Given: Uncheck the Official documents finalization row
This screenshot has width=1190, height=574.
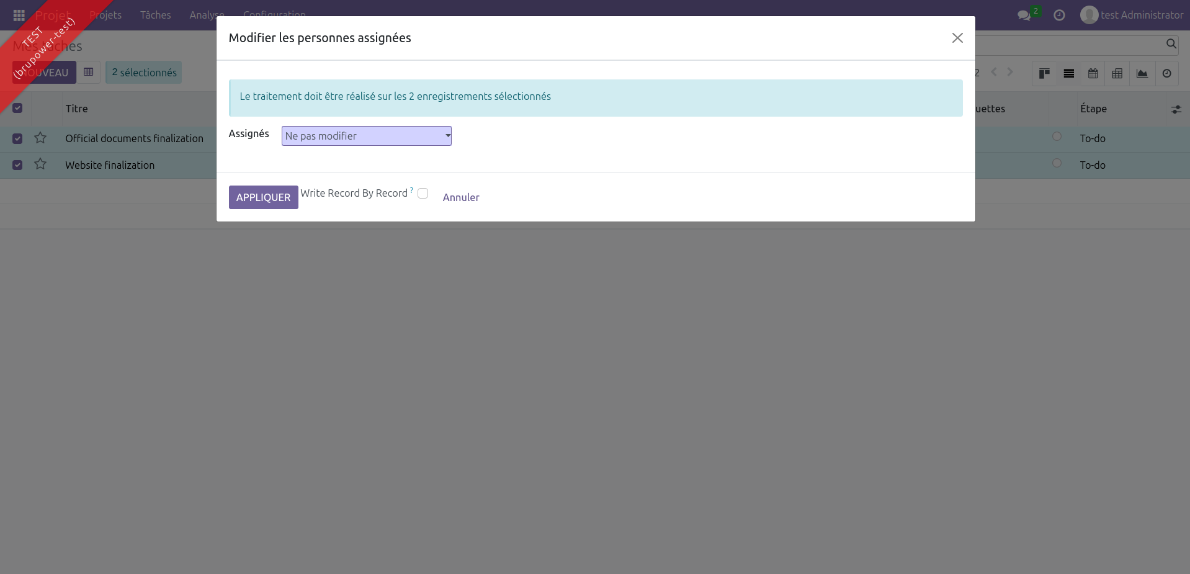Looking at the screenshot, I should click(17, 138).
